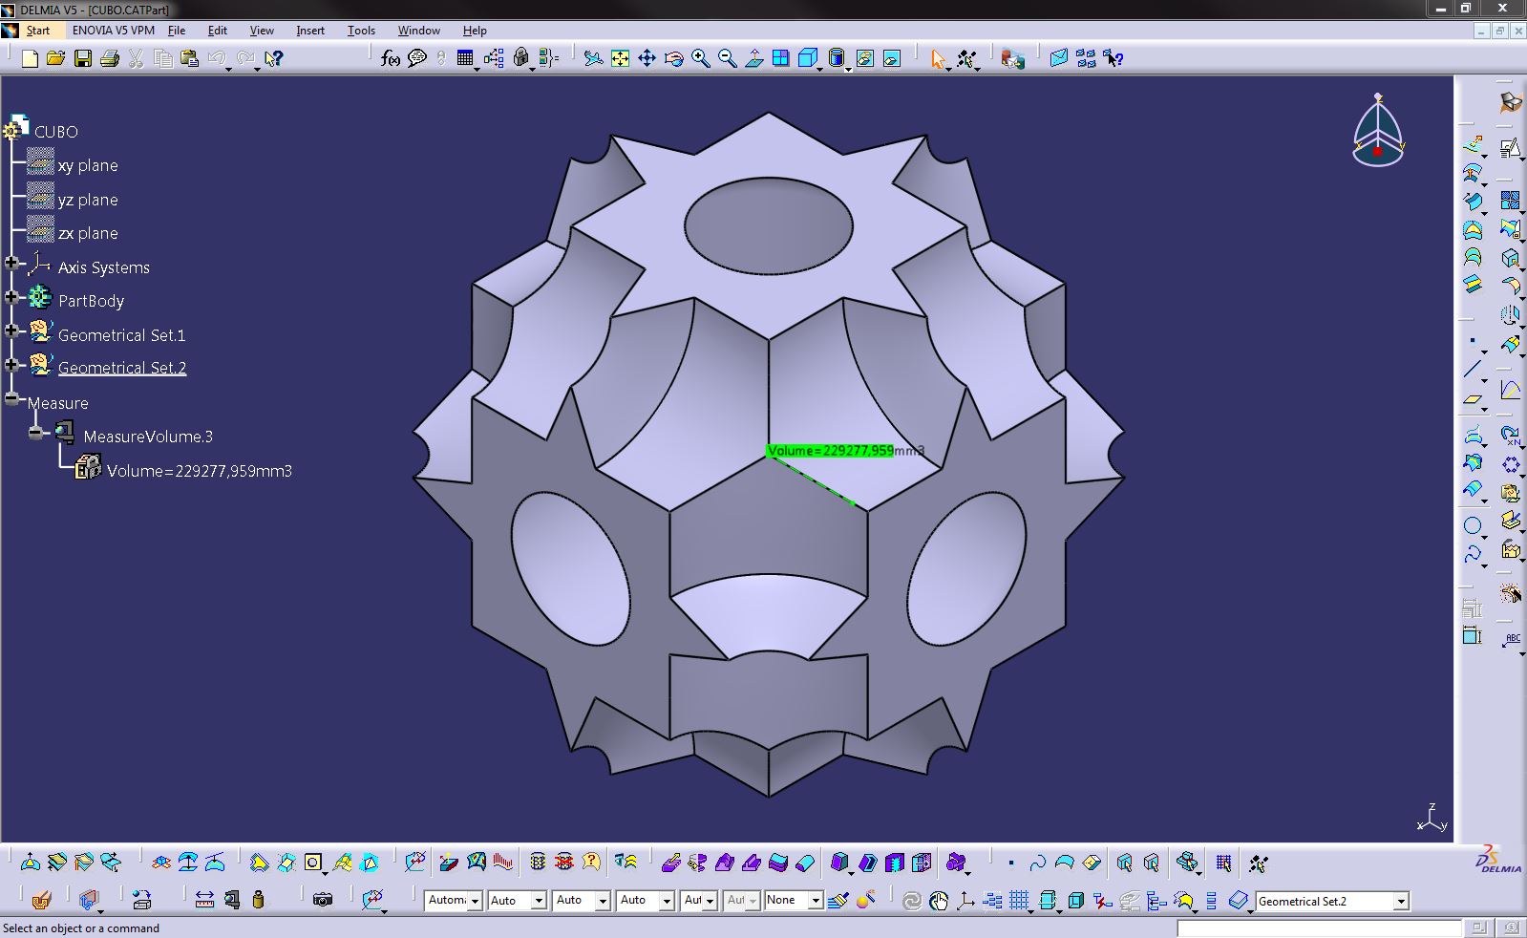The height and width of the screenshot is (938, 1527).
Task: Click the Create Multi-View icon
Action: [781, 59]
